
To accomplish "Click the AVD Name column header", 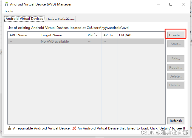I will [x=23, y=35].
